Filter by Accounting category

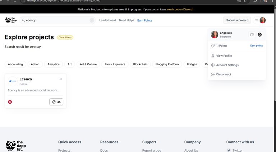pos(15,64)
